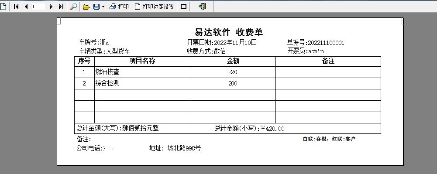This screenshot has height=174, width=437.
Task: Click 收费方式:微信
Action: coord(206,51)
